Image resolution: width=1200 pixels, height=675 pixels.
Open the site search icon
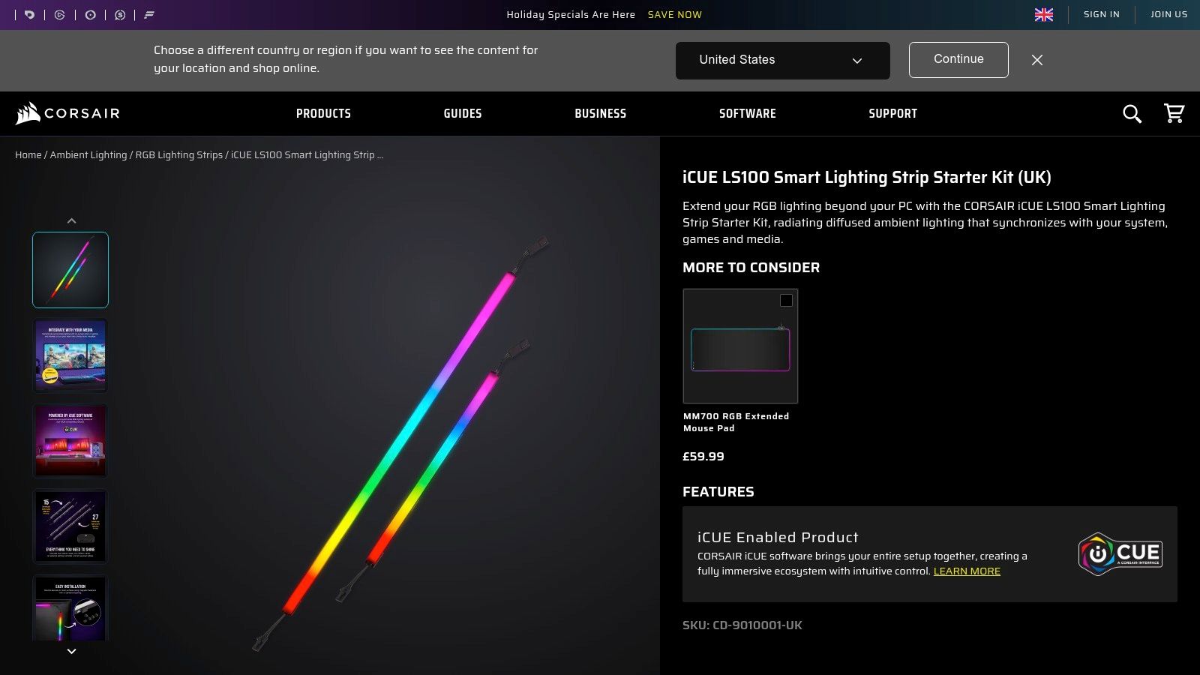(1132, 113)
